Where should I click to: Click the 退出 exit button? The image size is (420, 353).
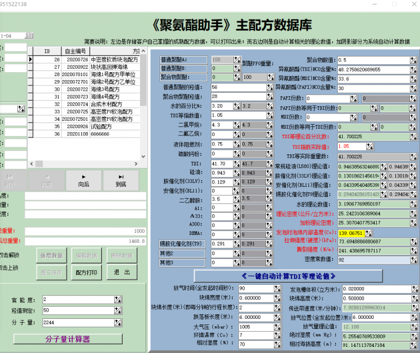(x=122, y=272)
